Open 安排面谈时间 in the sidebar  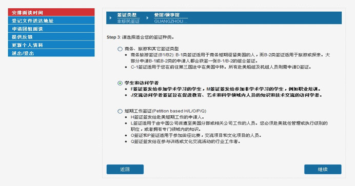[x=51, y=12]
